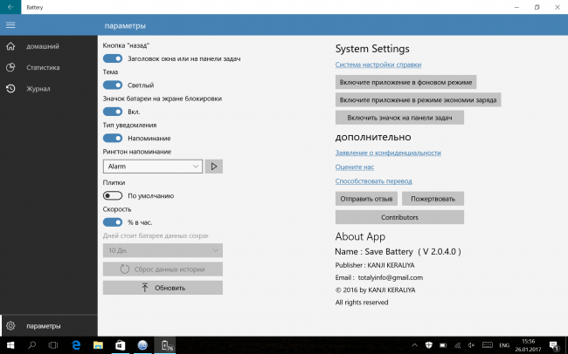Click Сброс данных истории button
Screen dimensions: 568x354
coord(163,269)
